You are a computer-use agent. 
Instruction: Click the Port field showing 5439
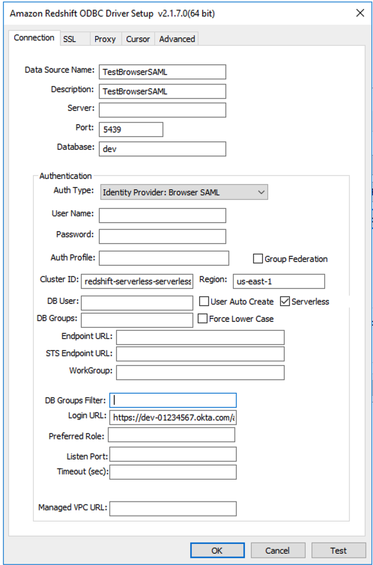[x=131, y=129]
